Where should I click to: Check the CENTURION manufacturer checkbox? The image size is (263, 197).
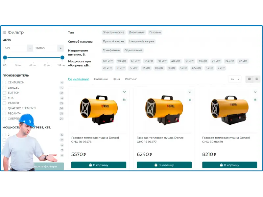coord(4,82)
